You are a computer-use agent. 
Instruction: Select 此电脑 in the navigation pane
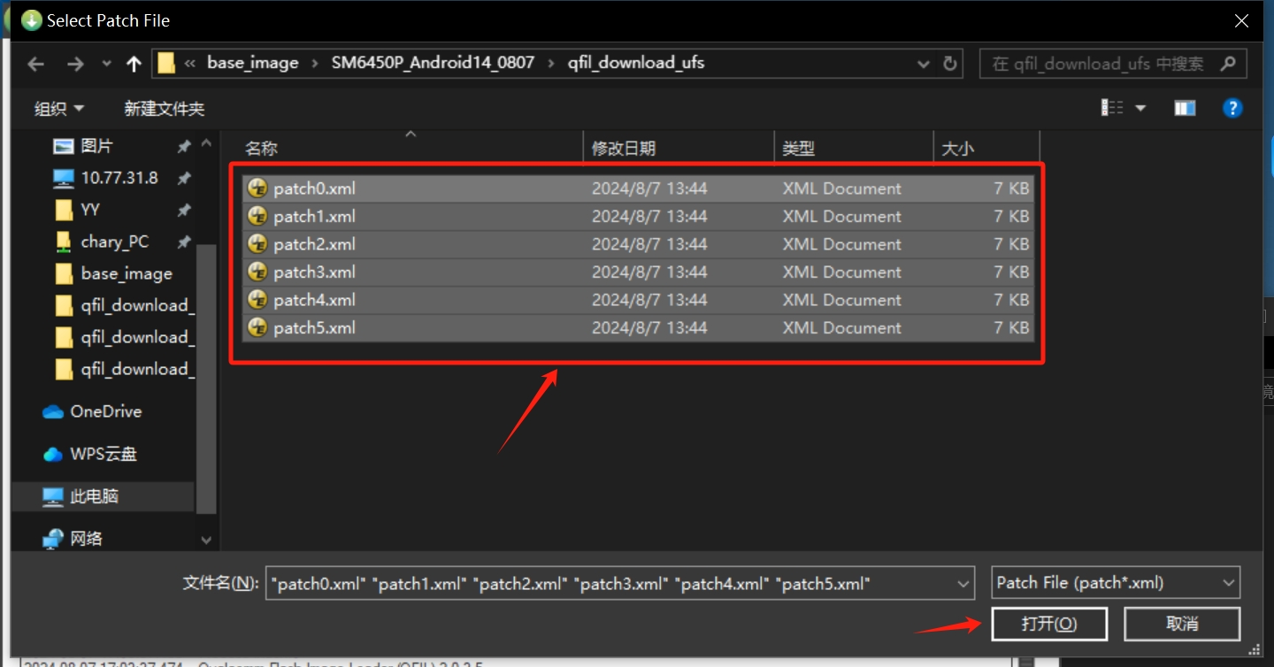tap(94, 496)
